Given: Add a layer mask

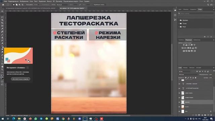Looking at the screenshot, I should (199, 115).
